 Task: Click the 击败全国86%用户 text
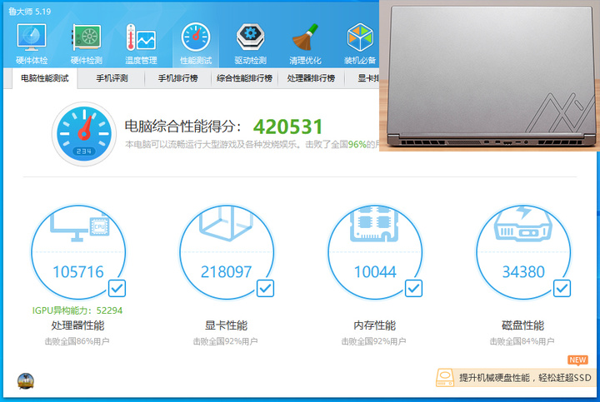pos(77,341)
